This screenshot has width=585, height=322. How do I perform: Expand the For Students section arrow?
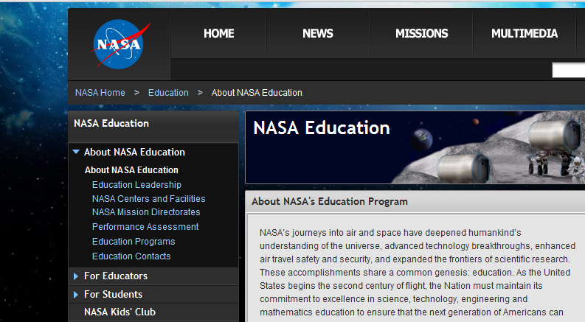click(76, 295)
